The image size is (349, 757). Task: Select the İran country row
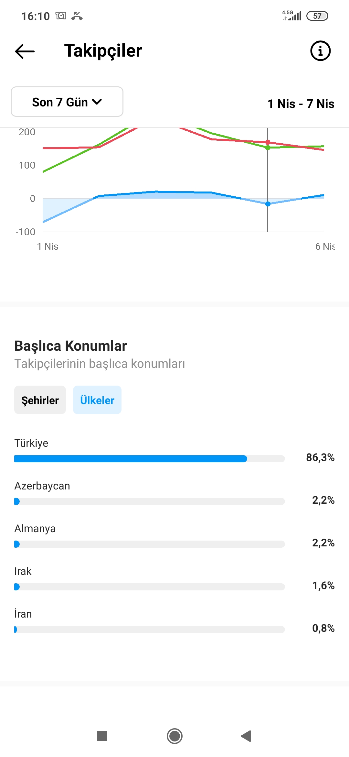coord(174,621)
